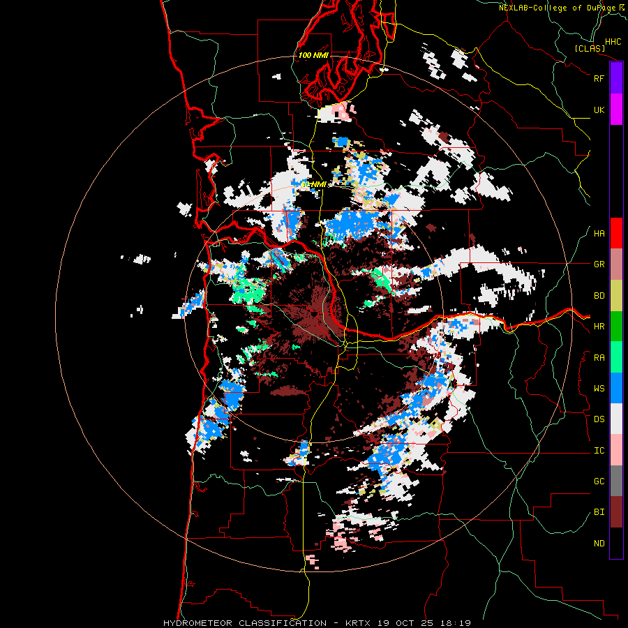The width and height of the screenshot is (628, 628).
Task: Click the GR legend label
Action: (x=599, y=264)
